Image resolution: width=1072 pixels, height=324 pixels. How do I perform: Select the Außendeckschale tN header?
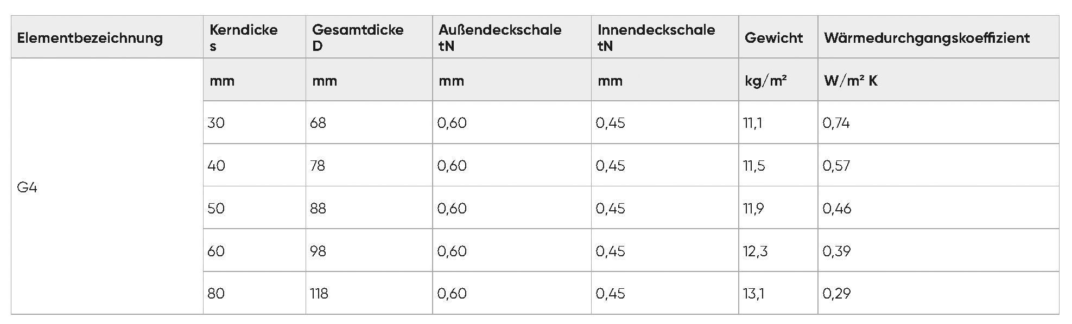pos(500,38)
